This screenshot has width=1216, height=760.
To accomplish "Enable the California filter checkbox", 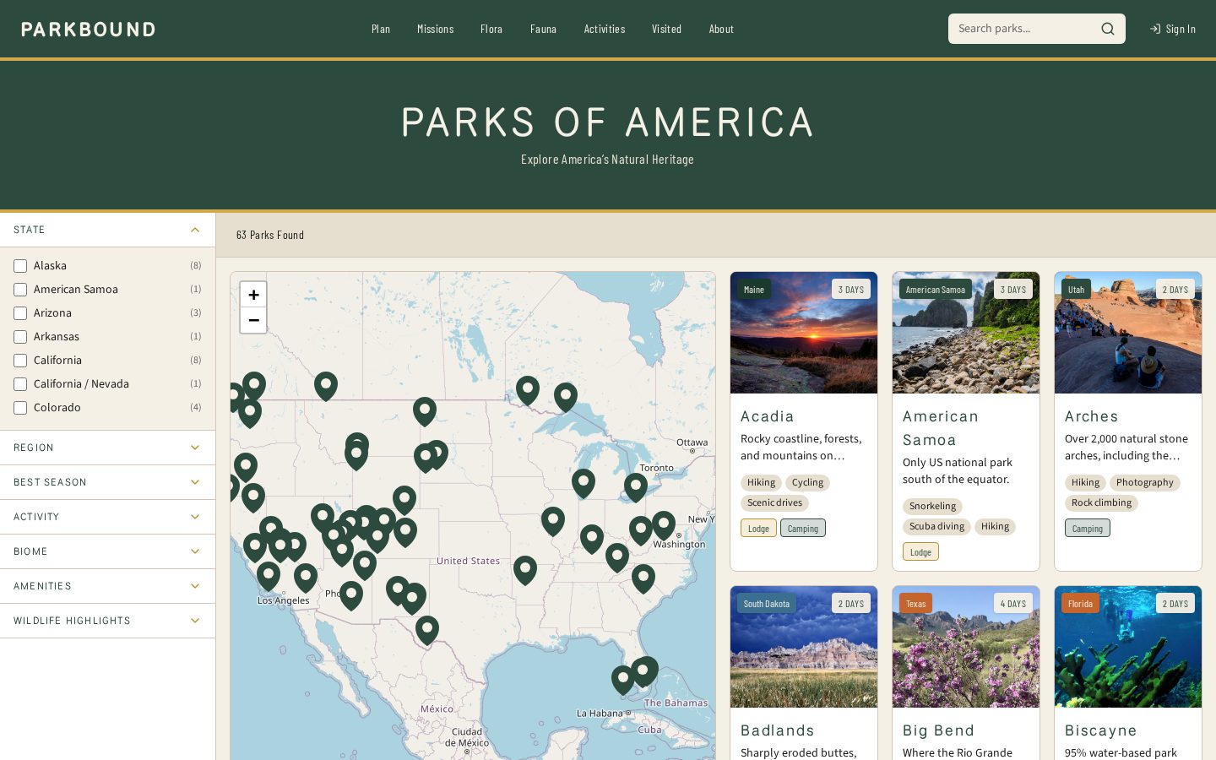I will (20, 361).
